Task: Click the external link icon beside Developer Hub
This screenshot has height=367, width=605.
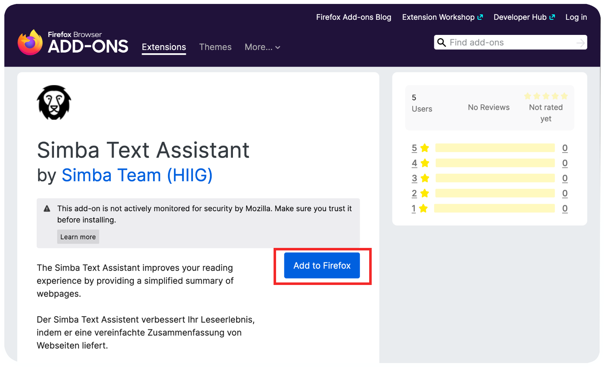Action: tap(552, 17)
